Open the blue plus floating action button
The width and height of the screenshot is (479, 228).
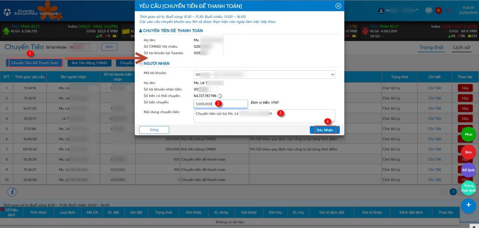coord(469,205)
